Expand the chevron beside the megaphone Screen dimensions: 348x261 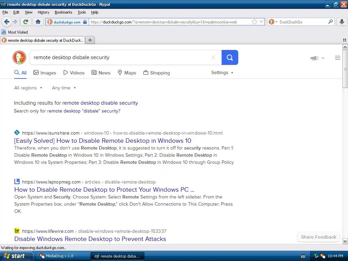[323, 58]
